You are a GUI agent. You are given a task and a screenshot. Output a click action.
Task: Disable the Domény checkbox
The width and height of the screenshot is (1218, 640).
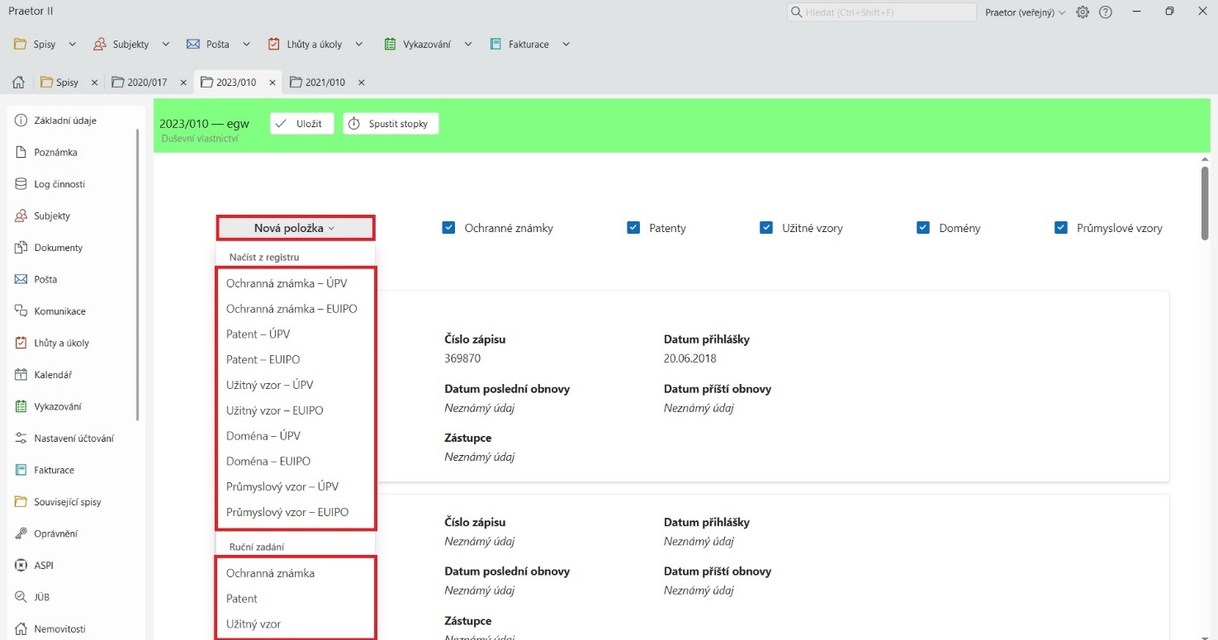(x=923, y=227)
